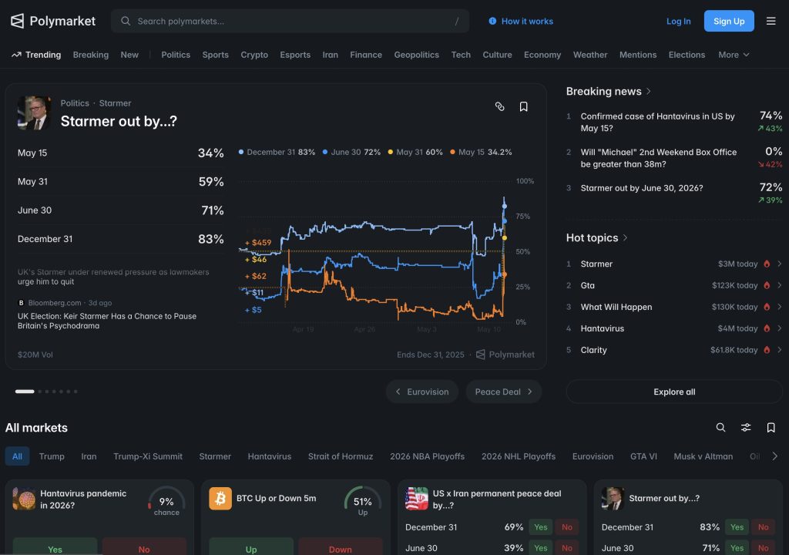
Task: Expand Hot topics section chevron
Action: (x=625, y=237)
